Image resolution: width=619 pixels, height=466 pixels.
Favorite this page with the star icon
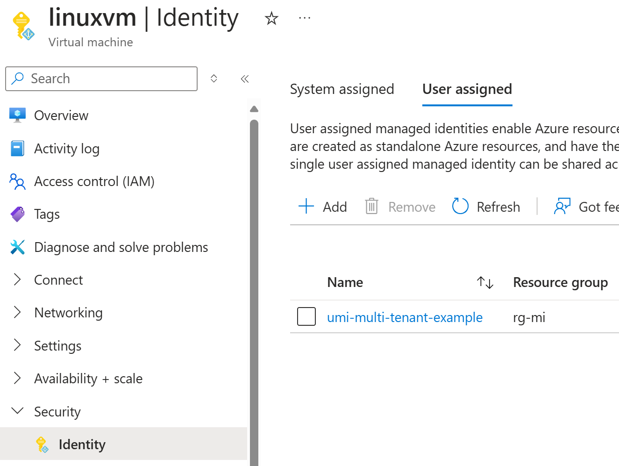point(271,18)
